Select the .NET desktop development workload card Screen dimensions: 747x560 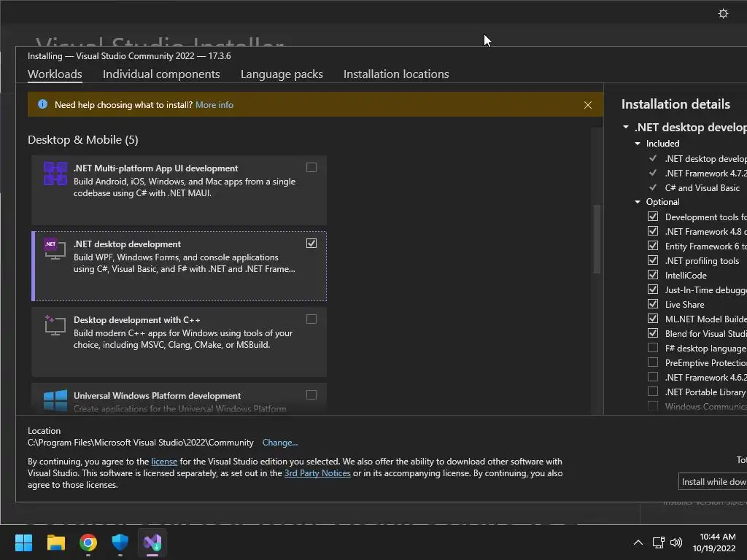pos(179,265)
